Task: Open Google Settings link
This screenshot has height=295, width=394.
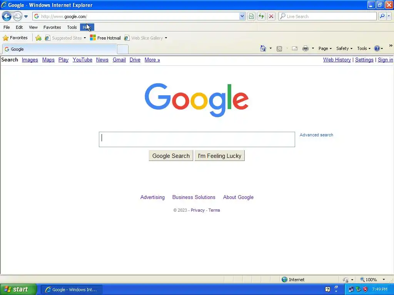Action: pos(364,60)
